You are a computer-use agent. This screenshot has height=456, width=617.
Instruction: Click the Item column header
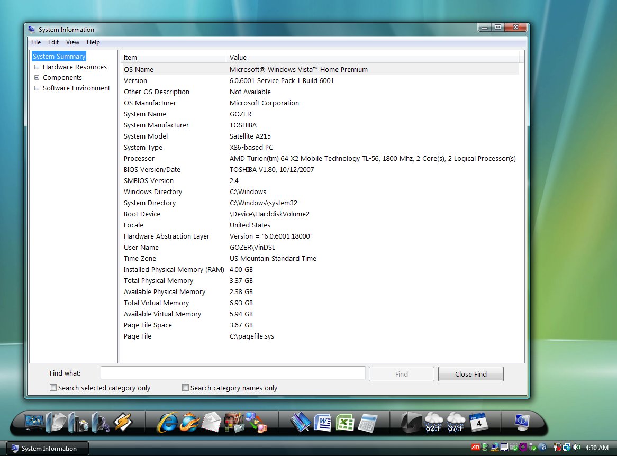click(173, 58)
